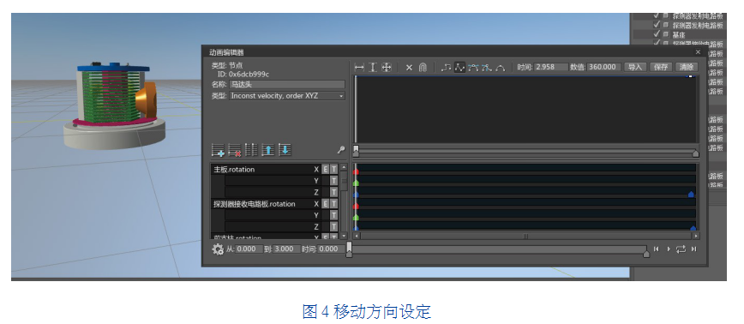Click the 保存 save button
Screen dimensions: 744x324
[661, 68]
